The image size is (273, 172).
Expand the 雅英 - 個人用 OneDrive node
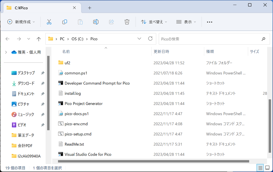click(6, 52)
